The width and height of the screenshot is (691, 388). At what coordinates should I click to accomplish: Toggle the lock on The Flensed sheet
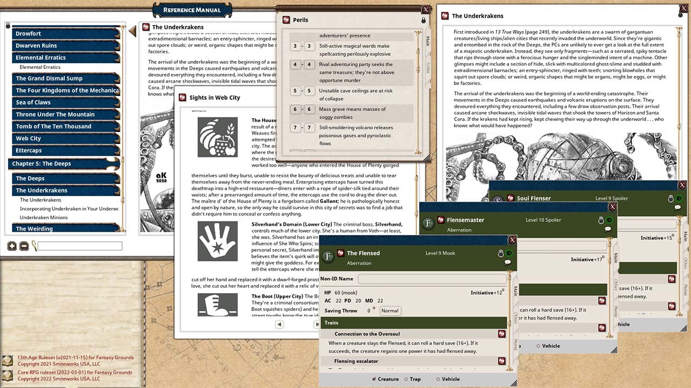[x=500, y=253]
